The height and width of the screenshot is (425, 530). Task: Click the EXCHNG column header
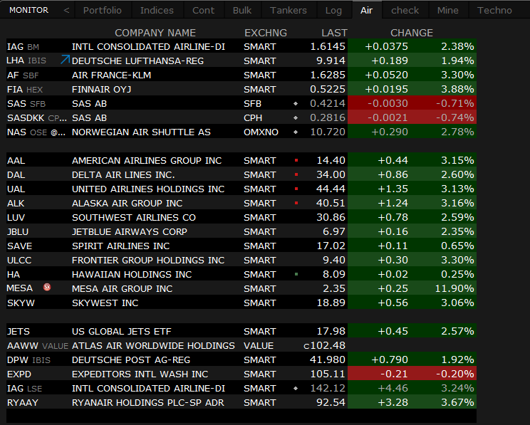coord(266,33)
